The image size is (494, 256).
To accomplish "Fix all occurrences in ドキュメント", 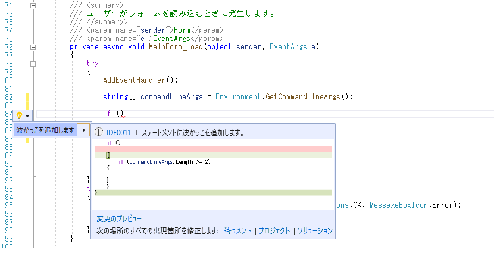I will [x=236, y=231].
